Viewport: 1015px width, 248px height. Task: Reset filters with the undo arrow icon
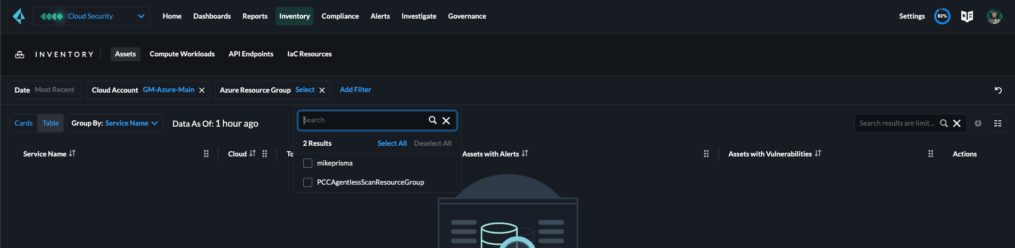(x=998, y=90)
